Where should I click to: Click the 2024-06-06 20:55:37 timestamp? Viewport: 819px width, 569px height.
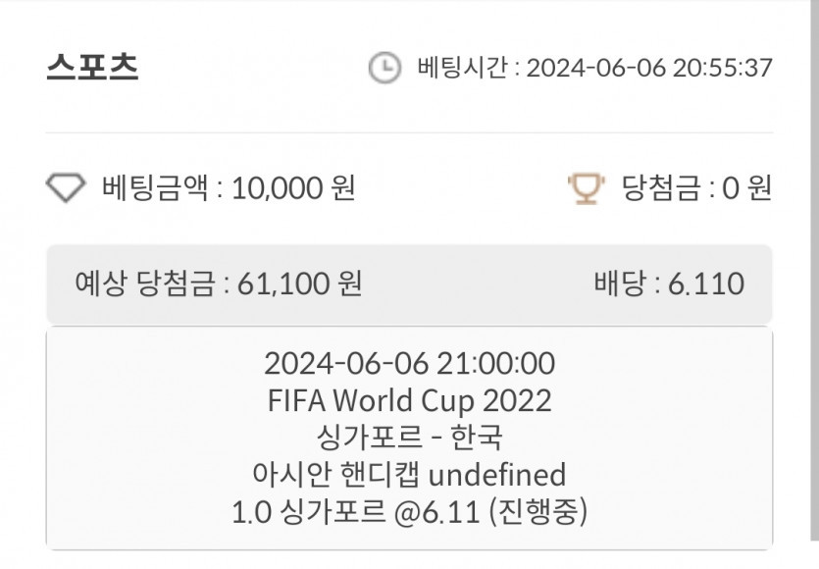[649, 68]
